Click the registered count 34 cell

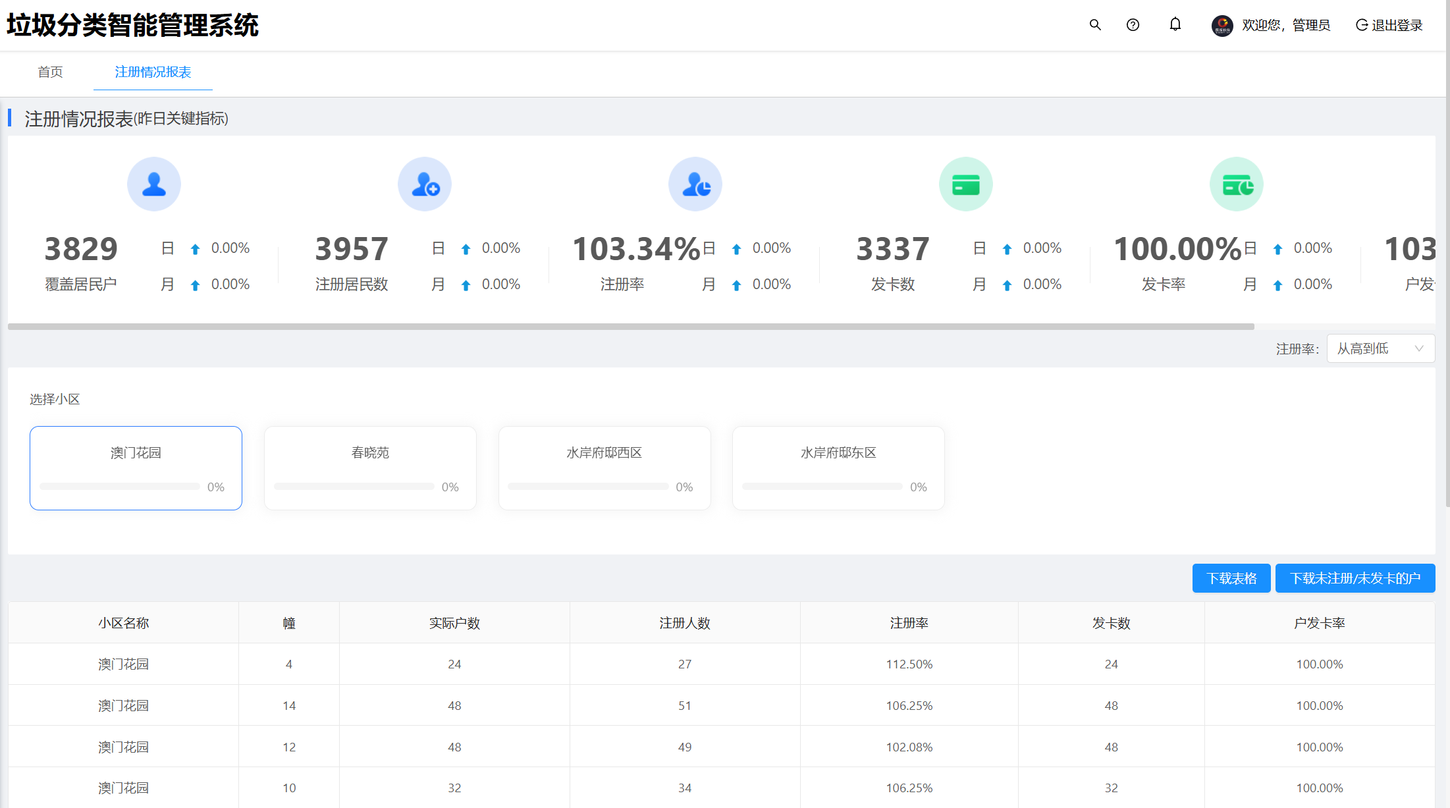[685, 788]
